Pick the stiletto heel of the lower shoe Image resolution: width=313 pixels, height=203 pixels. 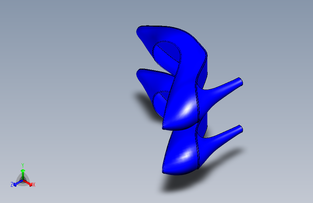point(222,140)
